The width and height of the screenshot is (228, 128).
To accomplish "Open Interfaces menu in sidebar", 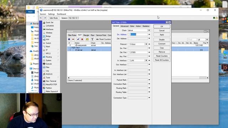I will click(50, 29).
